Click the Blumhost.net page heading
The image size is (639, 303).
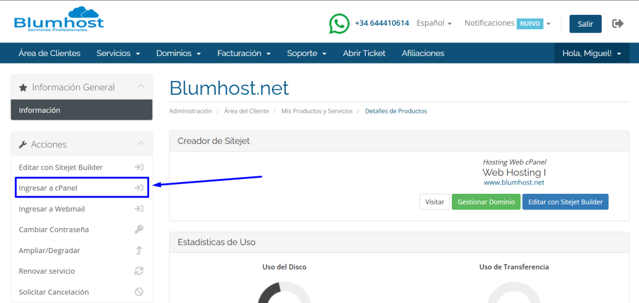tap(229, 88)
